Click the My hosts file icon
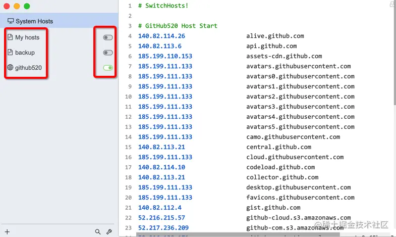Screen dimensions: 396x237 pos(10,37)
